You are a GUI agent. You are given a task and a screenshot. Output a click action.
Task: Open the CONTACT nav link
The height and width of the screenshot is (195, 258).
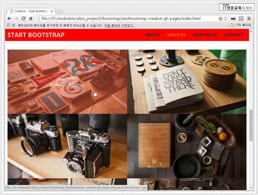[234, 35]
